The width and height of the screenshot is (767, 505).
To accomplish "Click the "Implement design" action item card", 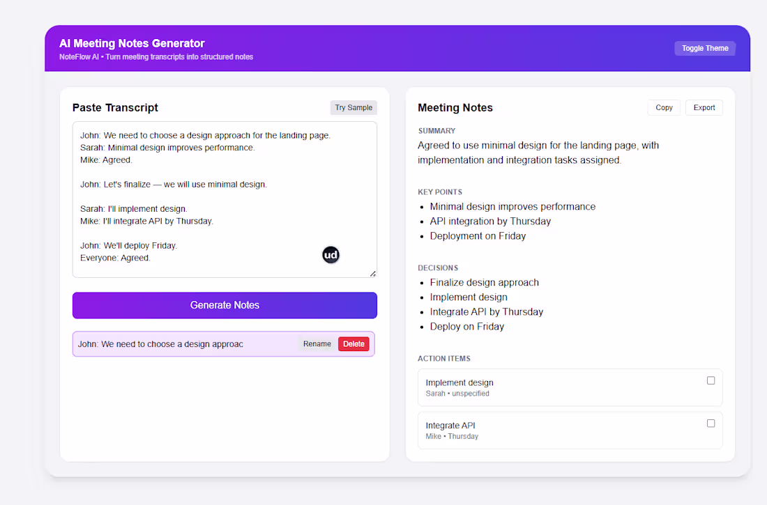I will point(558,387).
